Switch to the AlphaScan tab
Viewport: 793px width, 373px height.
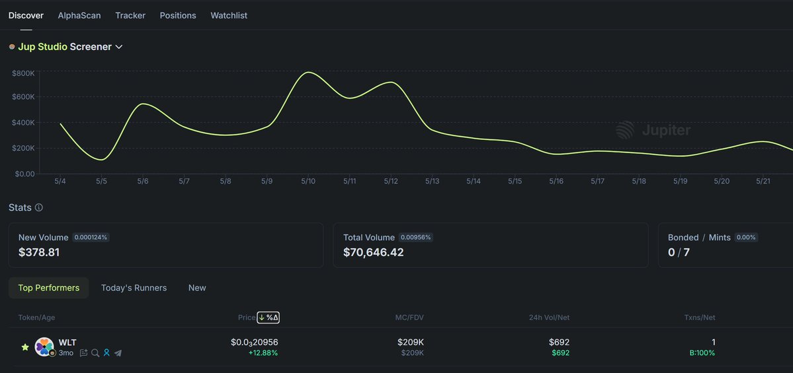[x=79, y=16]
